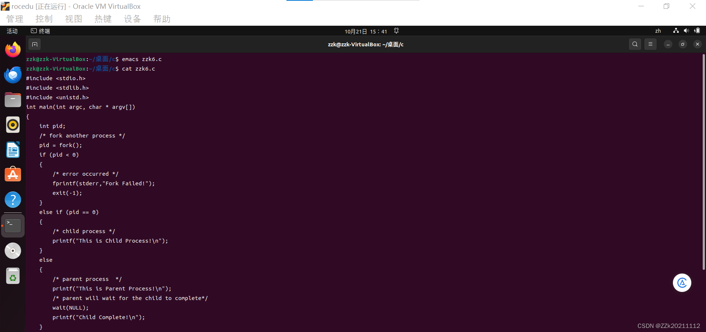The image size is (706, 332).
Task: Open the optical disc icon in dock
Action: [13, 251]
